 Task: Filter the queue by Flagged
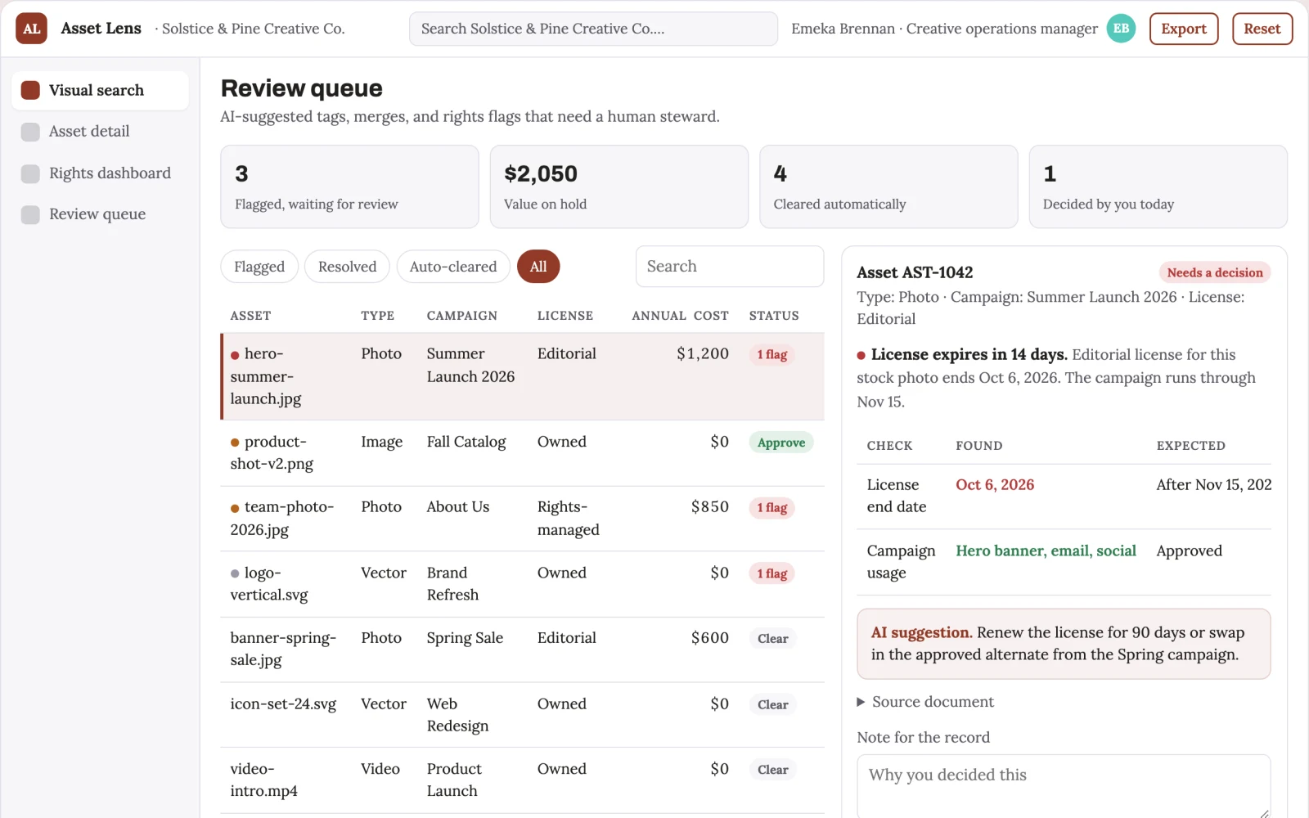[259, 267]
